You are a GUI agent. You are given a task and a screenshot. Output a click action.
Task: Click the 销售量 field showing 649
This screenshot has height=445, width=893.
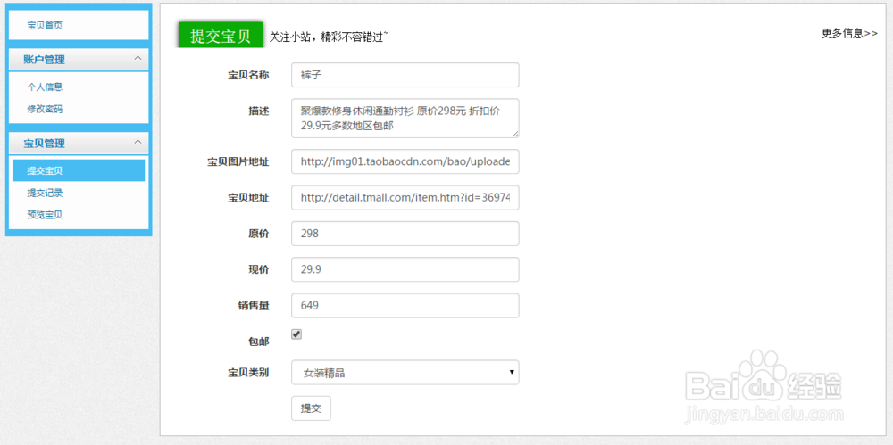point(405,306)
